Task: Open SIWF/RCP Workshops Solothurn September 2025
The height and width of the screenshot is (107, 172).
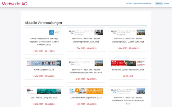Action: tap(128, 100)
